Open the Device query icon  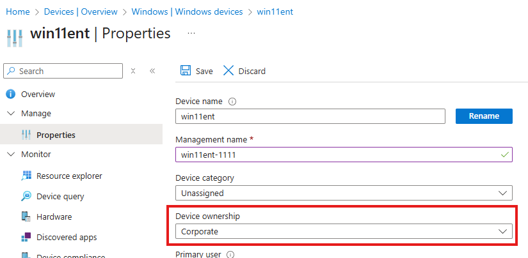point(26,196)
